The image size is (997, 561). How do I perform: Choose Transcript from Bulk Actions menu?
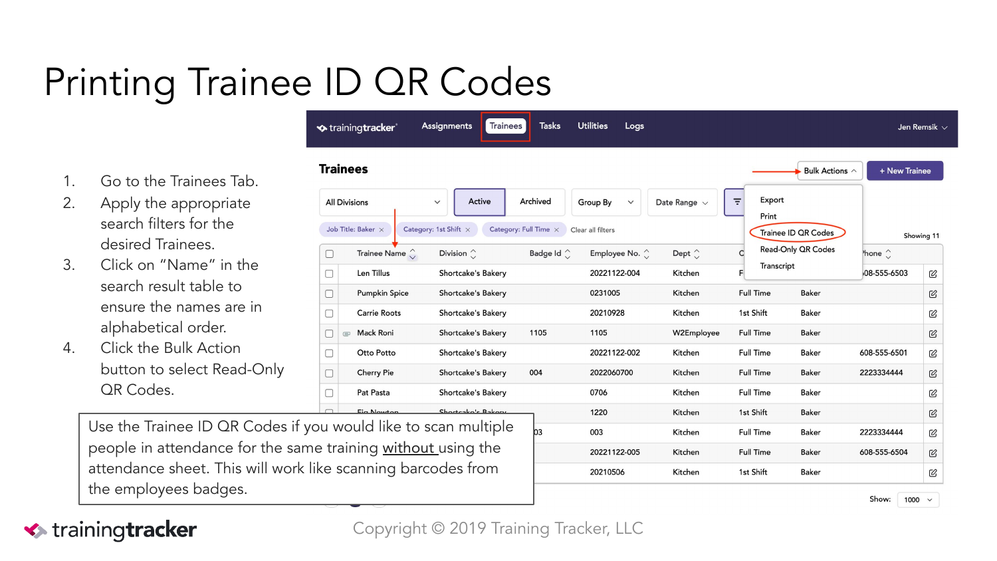[777, 267]
